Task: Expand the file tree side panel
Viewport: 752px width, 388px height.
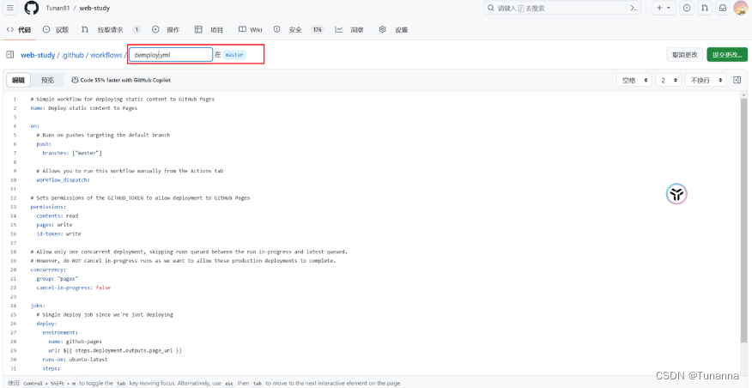Action: (10, 55)
